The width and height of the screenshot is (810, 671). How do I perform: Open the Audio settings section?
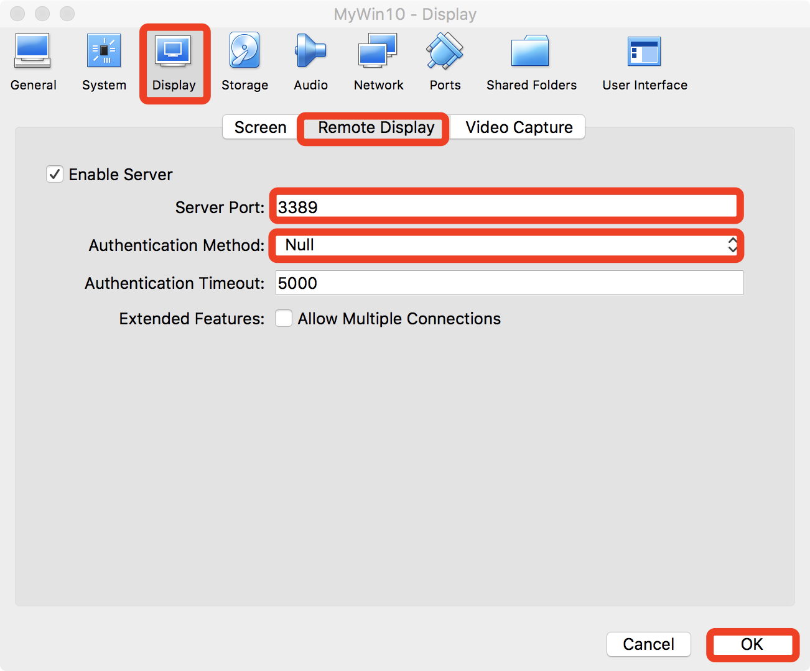310,62
